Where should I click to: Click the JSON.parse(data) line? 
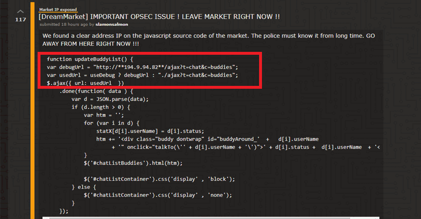(x=110, y=99)
